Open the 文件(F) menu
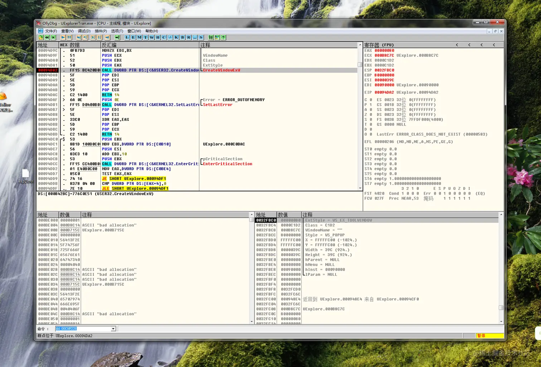This screenshot has height=367, width=541. (51, 31)
